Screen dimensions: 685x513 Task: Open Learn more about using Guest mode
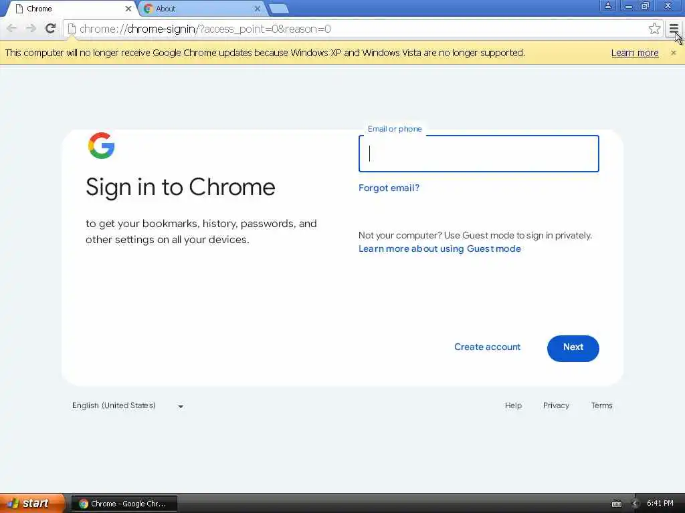click(x=439, y=248)
